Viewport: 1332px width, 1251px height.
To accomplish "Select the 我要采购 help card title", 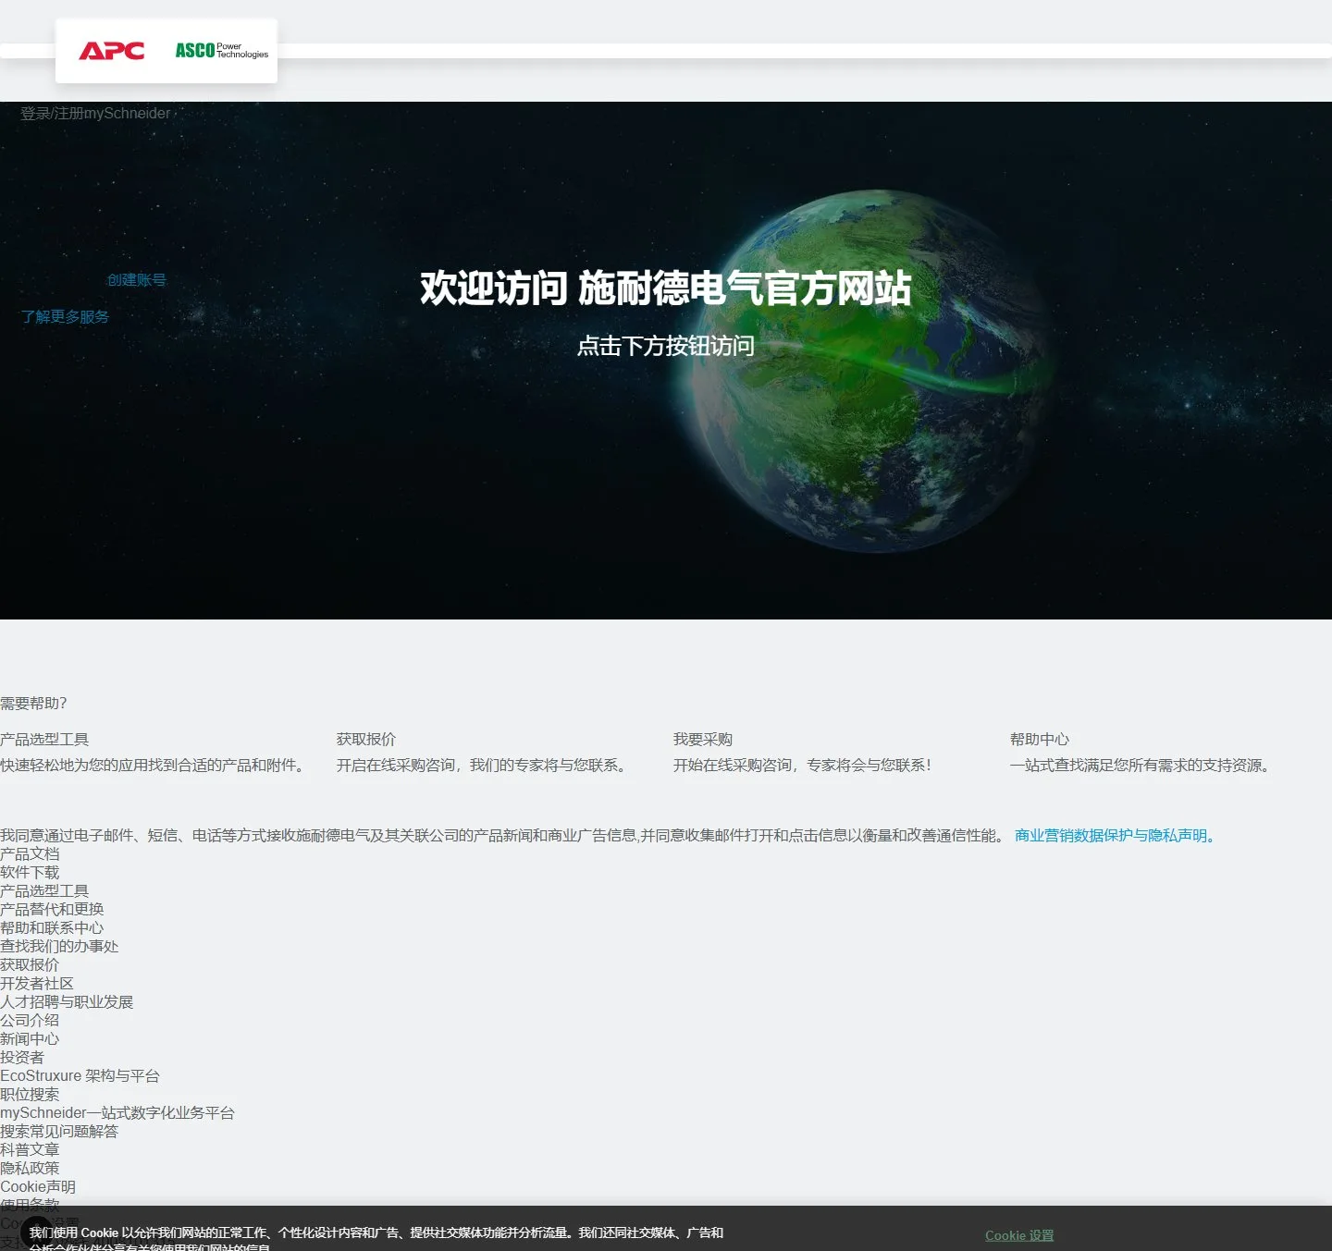I will [x=703, y=739].
